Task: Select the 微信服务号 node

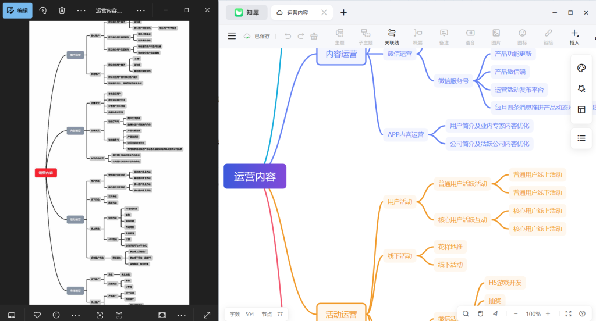Action: point(453,80)
